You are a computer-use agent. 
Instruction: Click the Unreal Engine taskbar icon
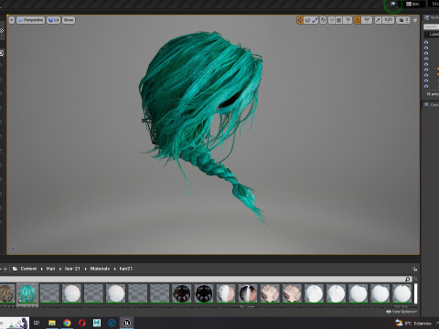point(127,323)
